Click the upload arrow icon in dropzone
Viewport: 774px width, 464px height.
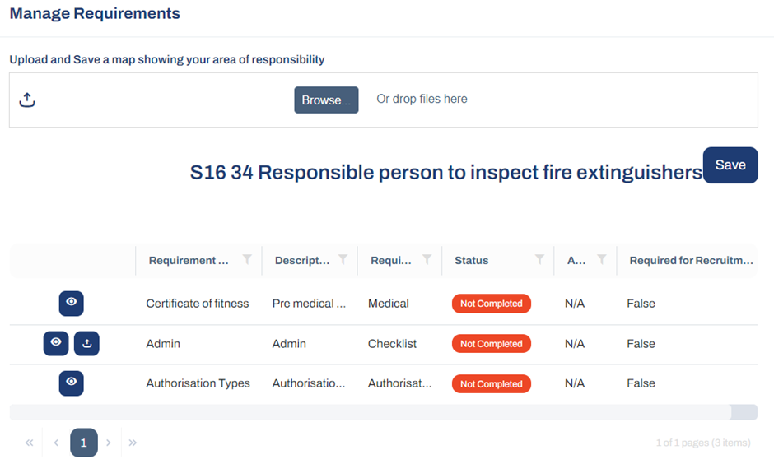click(27, 100)
